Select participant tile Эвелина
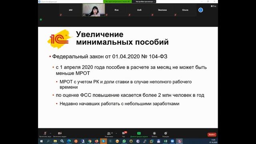Image resolution: width=256 pixels, height=144 pixels. (162, 10)
